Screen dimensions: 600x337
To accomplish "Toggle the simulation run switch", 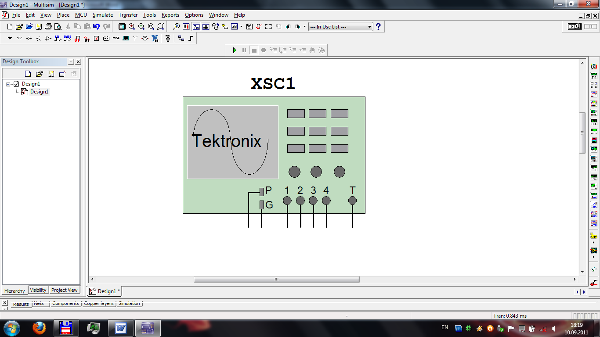I will point(575,27).
